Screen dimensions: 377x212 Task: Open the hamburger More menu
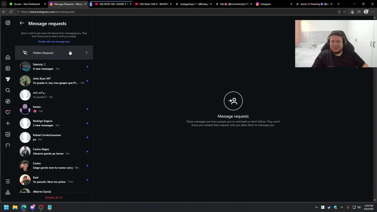pyautogui.click(x=8, y=181)
